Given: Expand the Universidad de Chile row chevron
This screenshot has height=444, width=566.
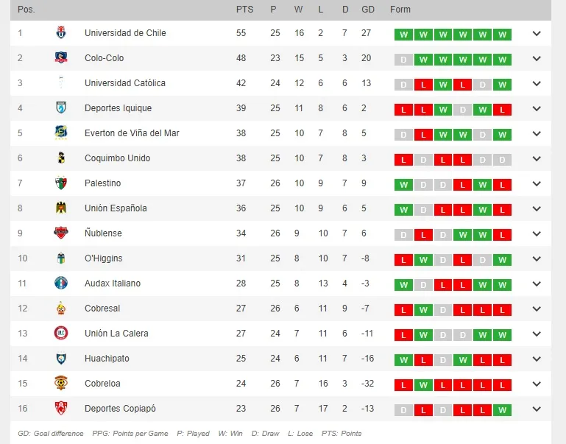Looking at the screenshot, I should pos(537,33).
